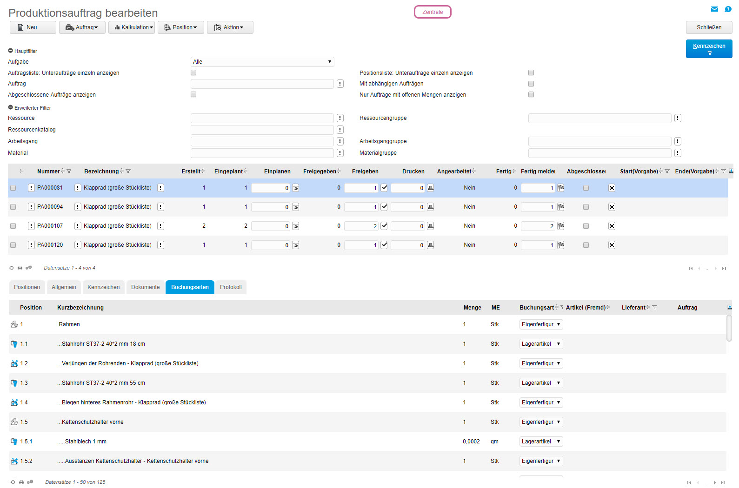
Task: Switch to Positionen tab
Action: coord(27,287)
